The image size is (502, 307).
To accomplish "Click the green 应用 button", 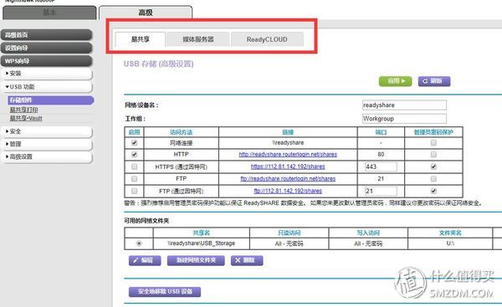I will pyautogui.click(x=396, y=81).
